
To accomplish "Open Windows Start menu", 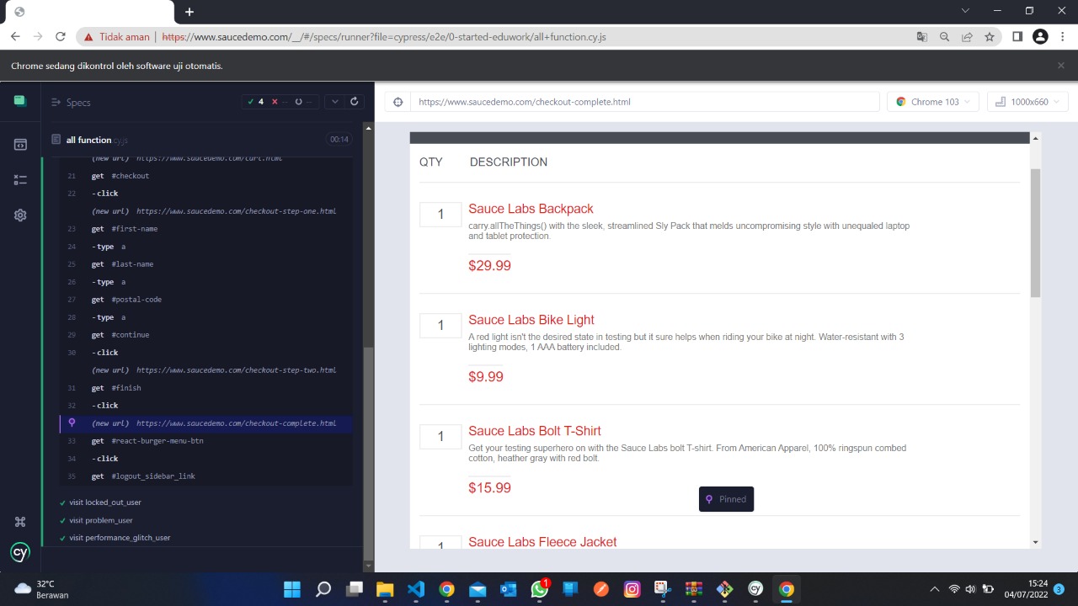I will tap(292, 589).
